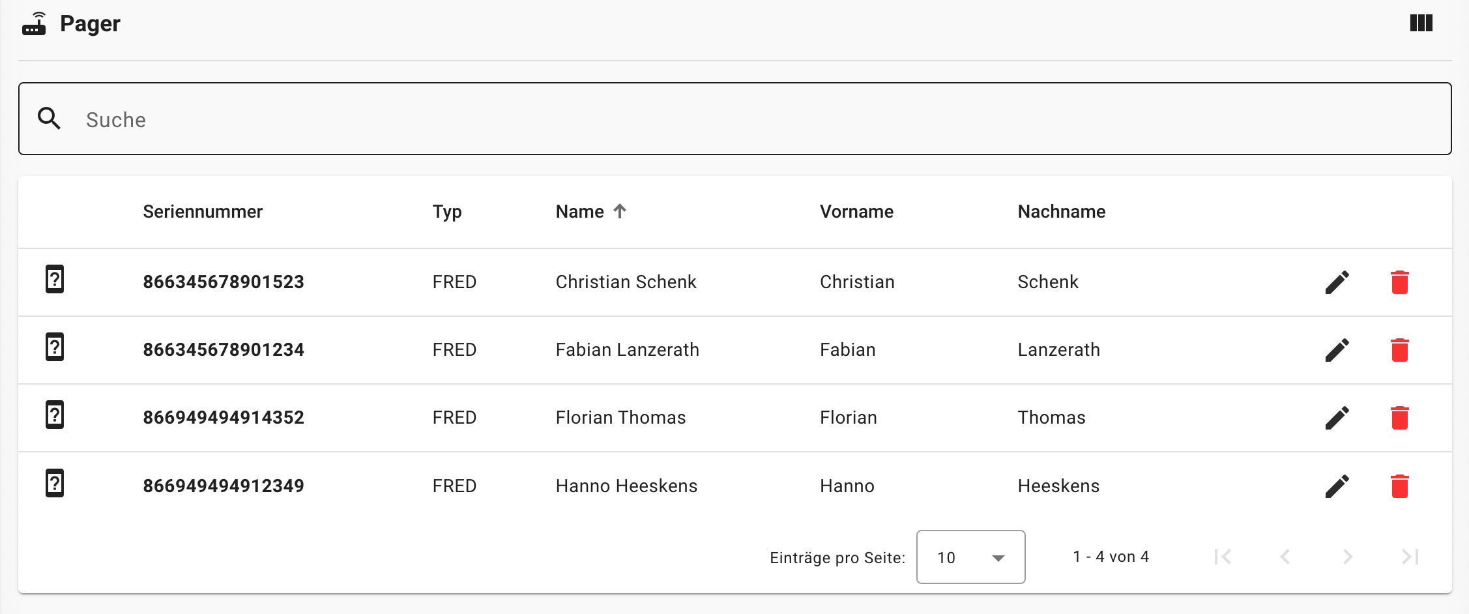The height and width of the screenshot is (614, 1469).
Task: Sort by the Vorname column header
Action: click(x=856, y=212)
